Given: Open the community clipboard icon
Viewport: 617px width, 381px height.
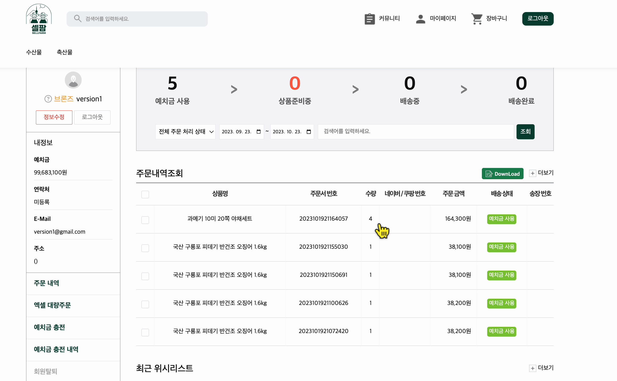Looking at the screenshot, I should [369, 19].
